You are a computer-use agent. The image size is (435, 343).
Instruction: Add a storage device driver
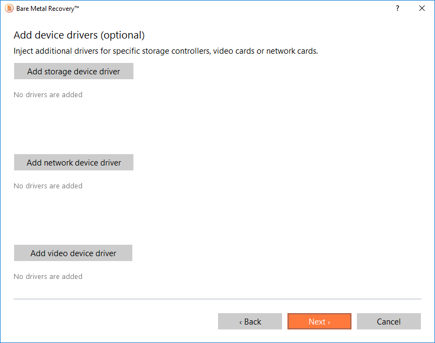coord(73,72)
